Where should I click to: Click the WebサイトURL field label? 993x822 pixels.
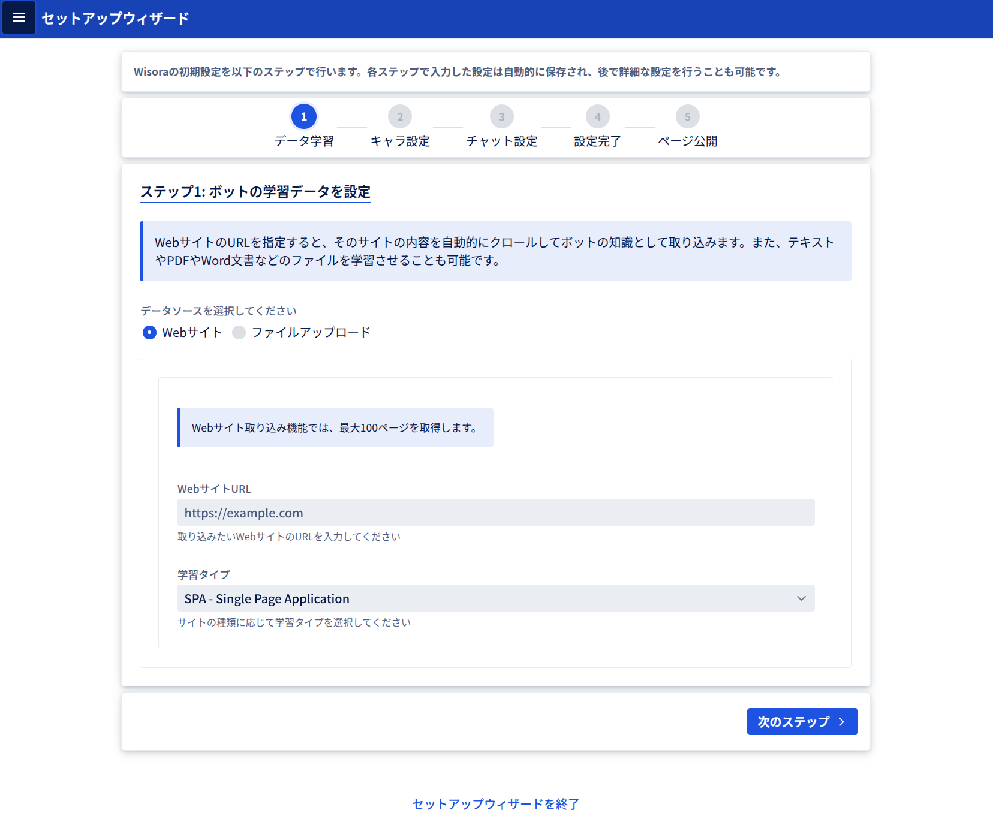coord(215,489)
